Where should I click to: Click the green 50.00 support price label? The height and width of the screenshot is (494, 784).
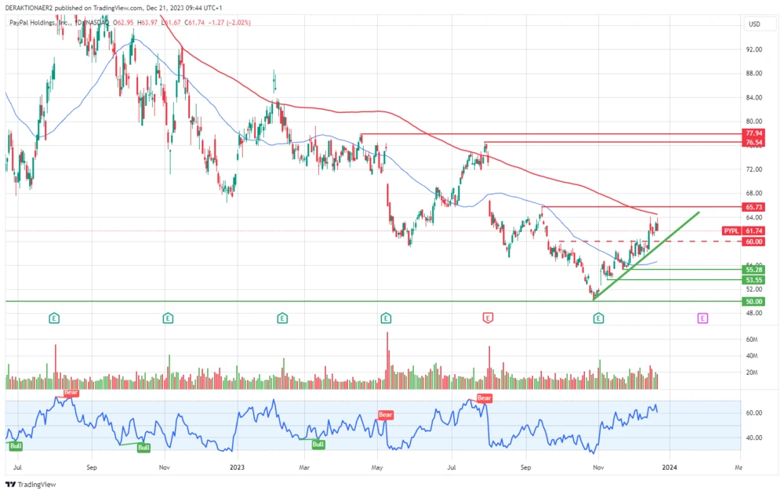point(752,301)
